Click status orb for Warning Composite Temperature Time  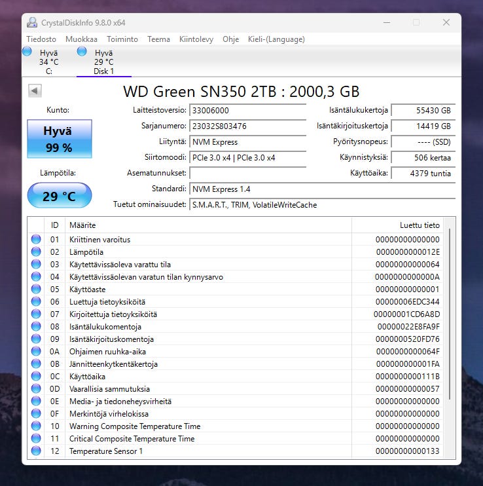point(36,426)
